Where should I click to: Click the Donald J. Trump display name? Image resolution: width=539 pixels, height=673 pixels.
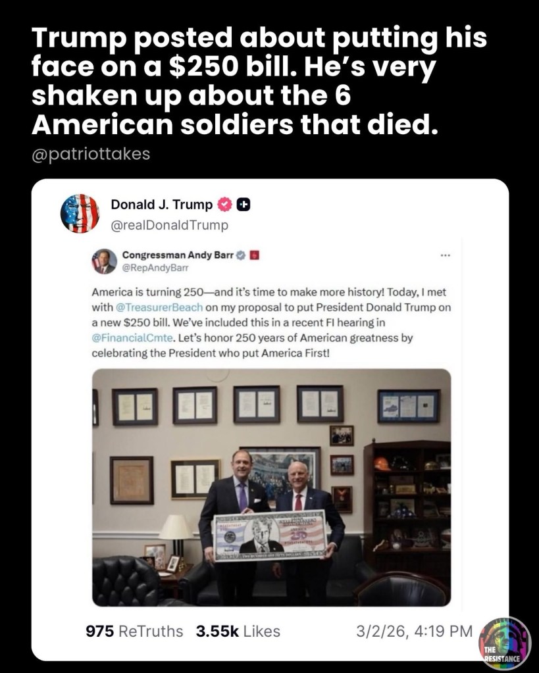[161, 205]
